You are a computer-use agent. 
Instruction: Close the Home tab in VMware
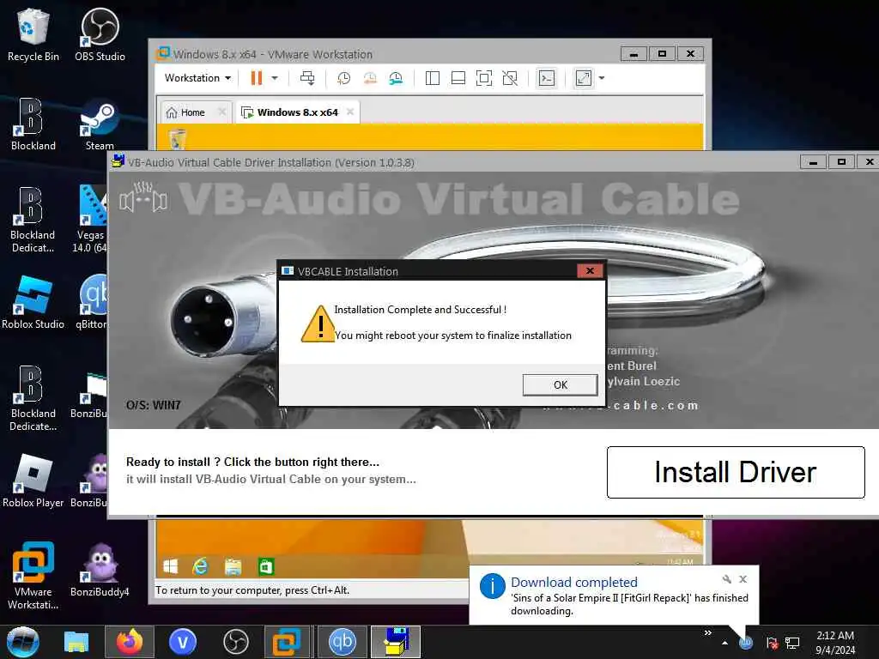pos(222,112)
